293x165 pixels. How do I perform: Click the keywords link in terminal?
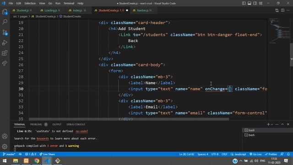[x=43, y=138]
